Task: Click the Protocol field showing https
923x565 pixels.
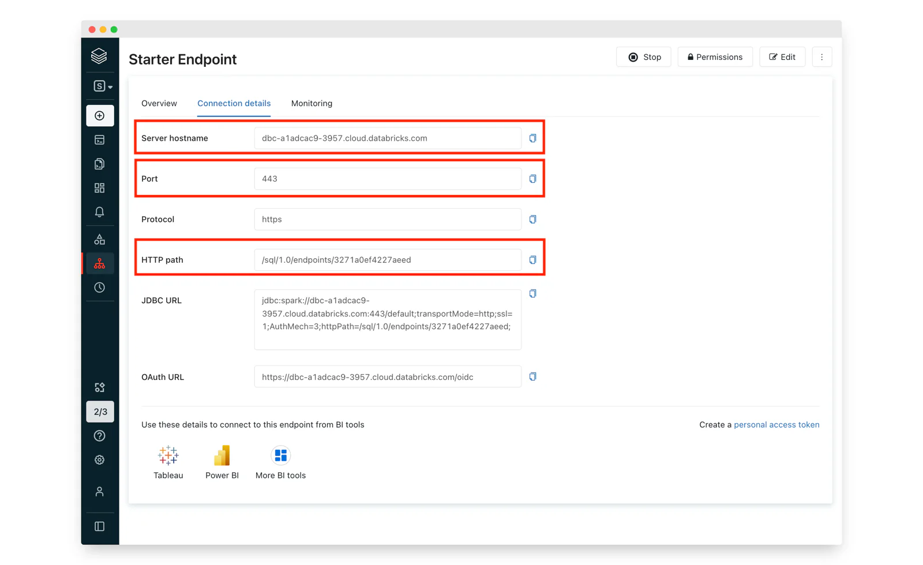Action: 388,219
